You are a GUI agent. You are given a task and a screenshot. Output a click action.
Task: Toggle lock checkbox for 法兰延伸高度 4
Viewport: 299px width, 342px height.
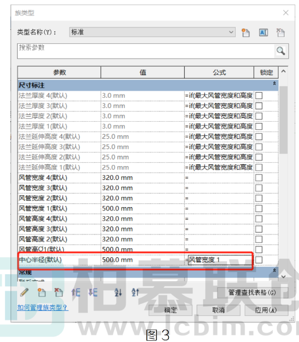258,137
